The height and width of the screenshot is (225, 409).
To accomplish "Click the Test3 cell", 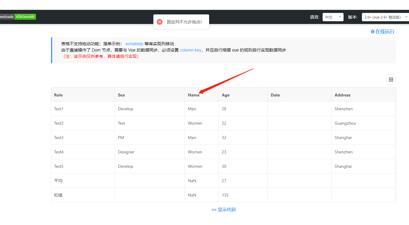I will click(x=83, y=138).
